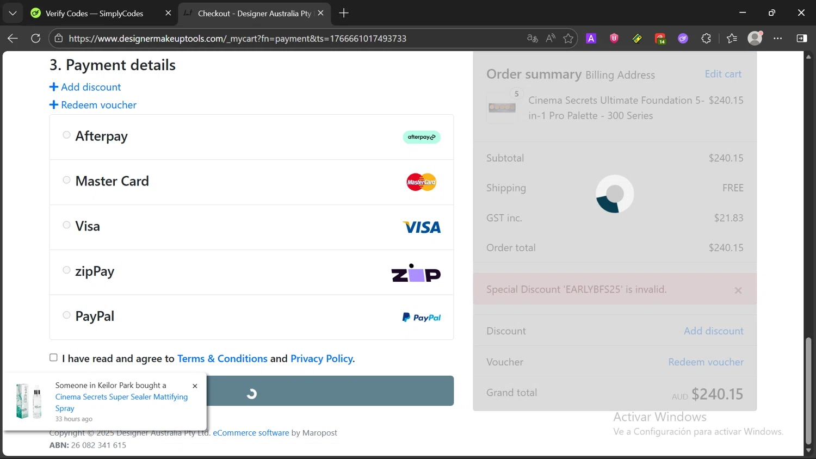Reload the checkout page
This screenshot has width=816, height=459.
click(36, 38)
